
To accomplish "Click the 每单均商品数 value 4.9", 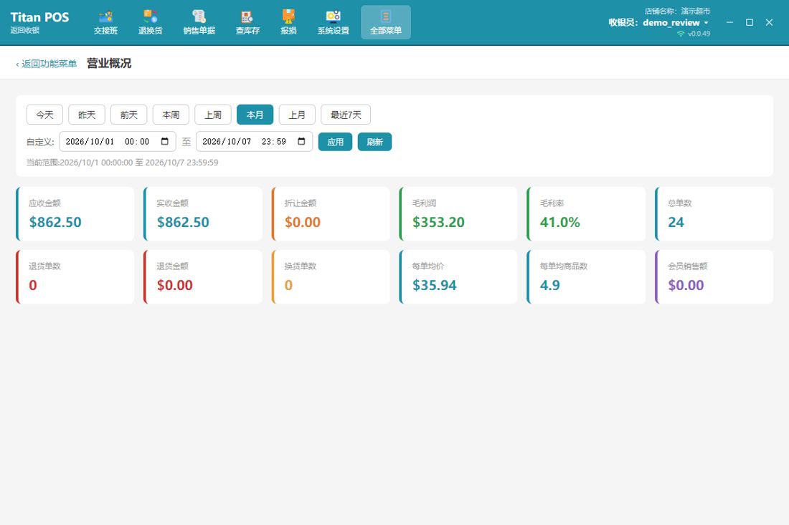I will tap(550, 285).
